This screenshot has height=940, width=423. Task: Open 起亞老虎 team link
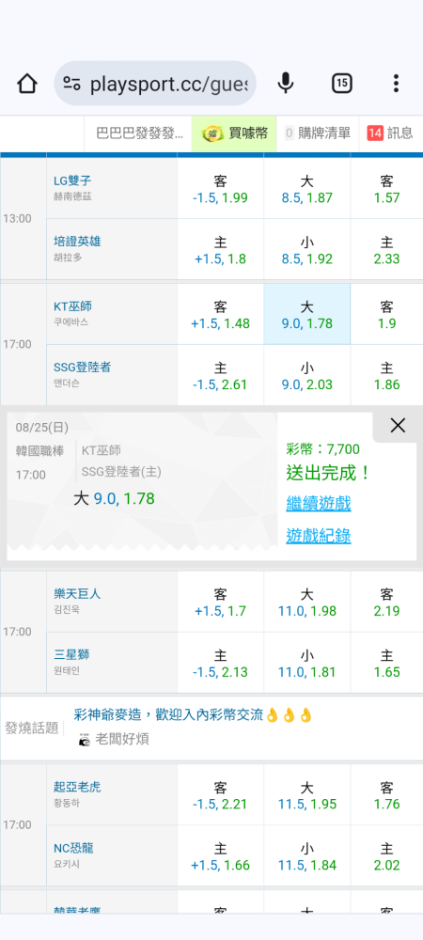pos(77,787)
